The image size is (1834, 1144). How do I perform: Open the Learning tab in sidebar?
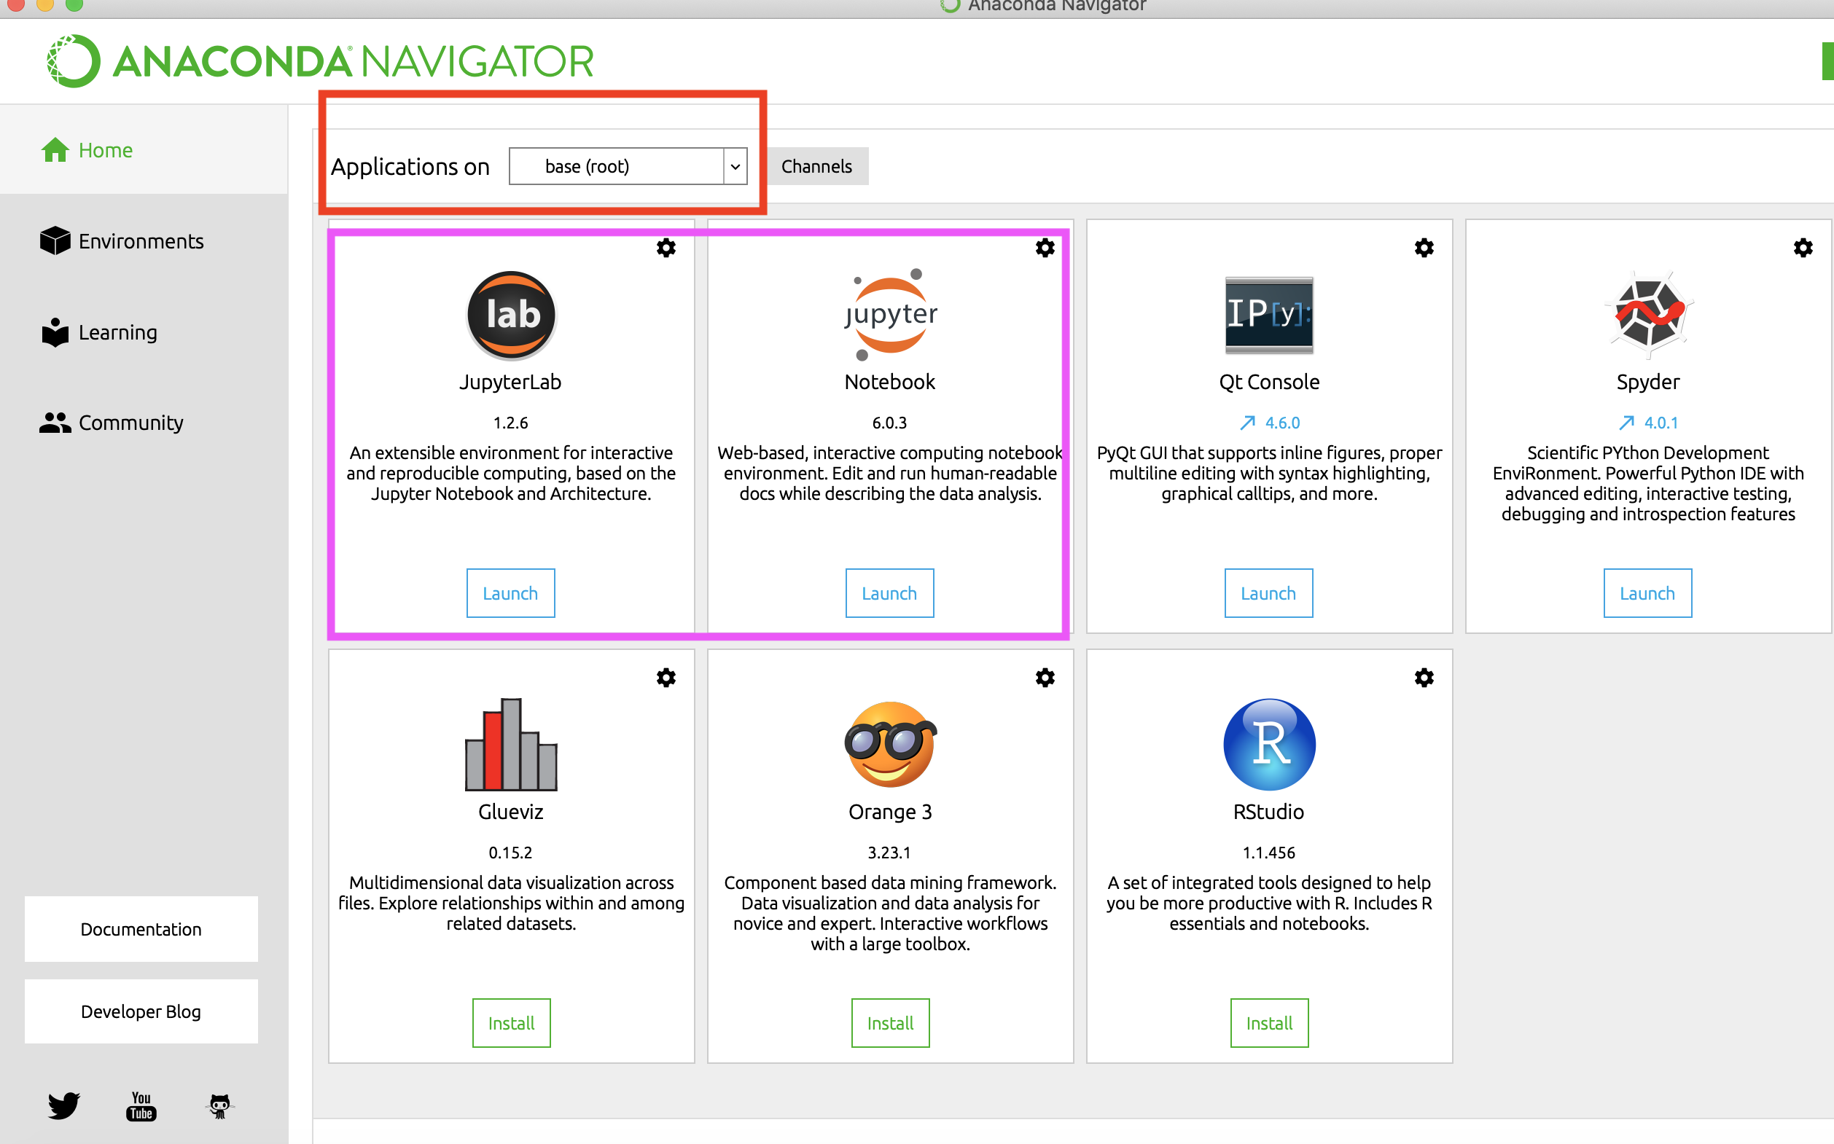click(117, 332)
